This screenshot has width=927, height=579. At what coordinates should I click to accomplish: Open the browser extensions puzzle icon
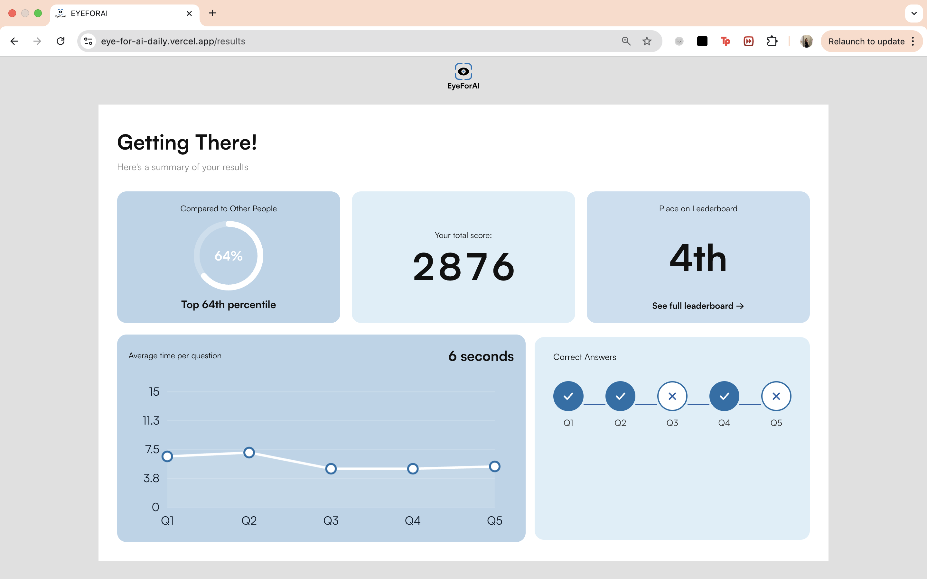tap(772, 41)
